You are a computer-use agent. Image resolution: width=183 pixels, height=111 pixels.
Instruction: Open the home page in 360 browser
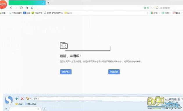pyautogui.click(x=27, y=8)
